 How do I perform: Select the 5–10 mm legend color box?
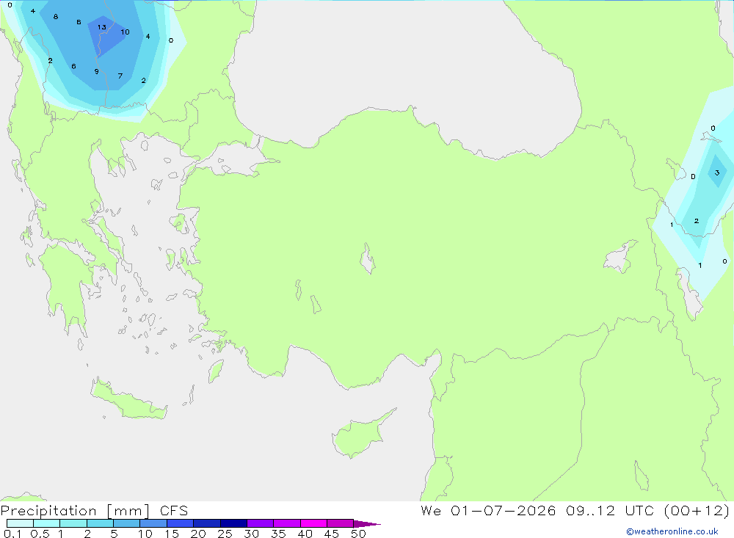click(126, 523)
